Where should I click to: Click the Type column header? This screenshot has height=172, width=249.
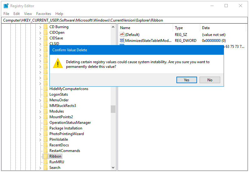pyautogui.click(x=186, y=28)
